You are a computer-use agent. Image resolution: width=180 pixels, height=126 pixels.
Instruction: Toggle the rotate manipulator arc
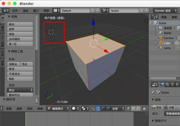tap(103, 108)
